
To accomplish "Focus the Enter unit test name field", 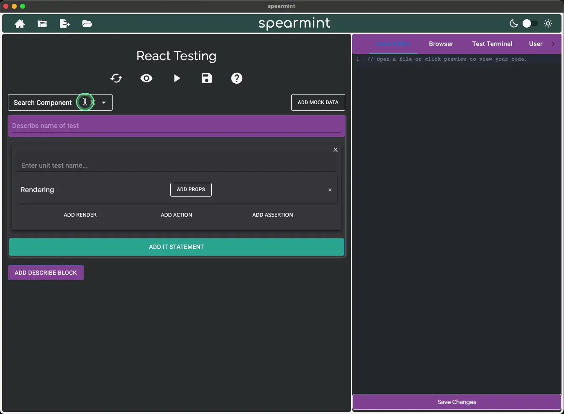I will click(177, 166).
